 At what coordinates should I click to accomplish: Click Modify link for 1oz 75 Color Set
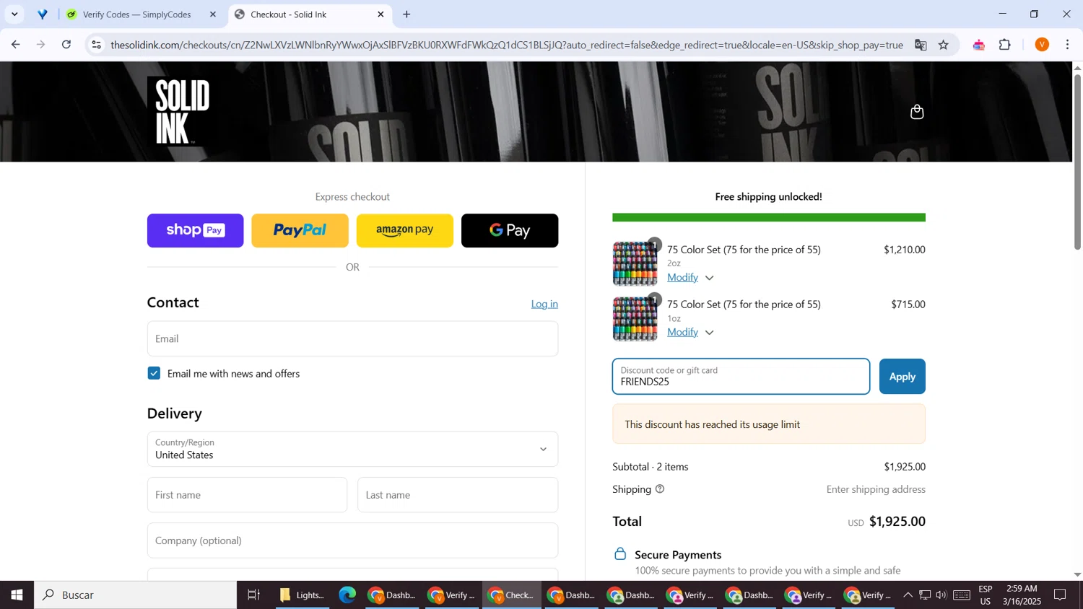tap(682, 332)
